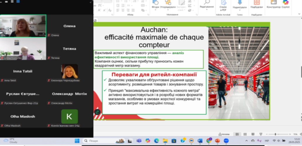Image resolution: width=302 pixels, height=146 pixels.
Task: Collapse the ribbon with the chevron arrow
Action: coord(298,13)
